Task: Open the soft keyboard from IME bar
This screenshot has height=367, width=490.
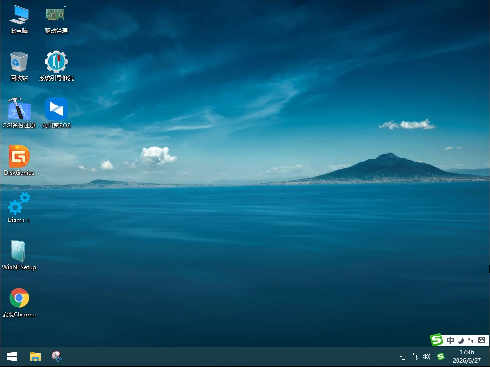Action: click(x=481, y=340)
